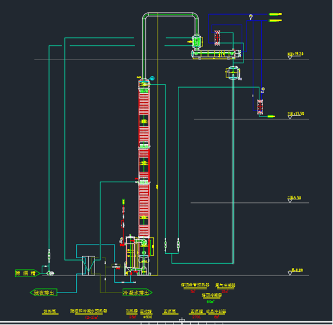Select the 残液排出 outlet arrow tag
The height and width of the screenshot is (325, 333).
44,292
